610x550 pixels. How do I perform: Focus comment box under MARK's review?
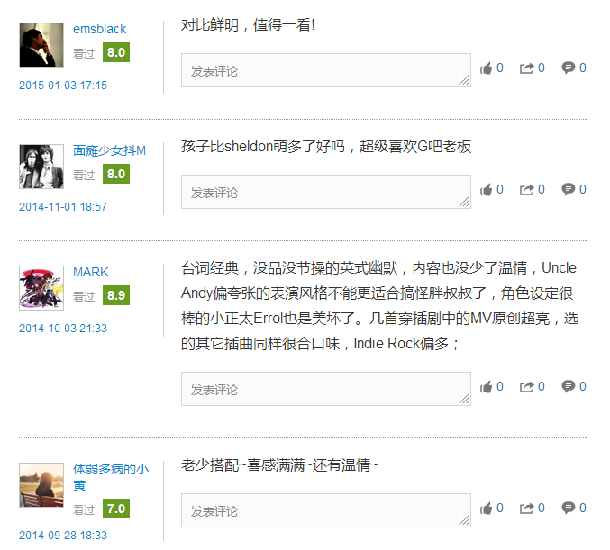pos(326,389)
